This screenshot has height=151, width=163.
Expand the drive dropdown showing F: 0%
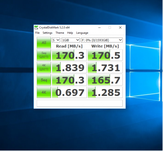(x=102, y=40)
